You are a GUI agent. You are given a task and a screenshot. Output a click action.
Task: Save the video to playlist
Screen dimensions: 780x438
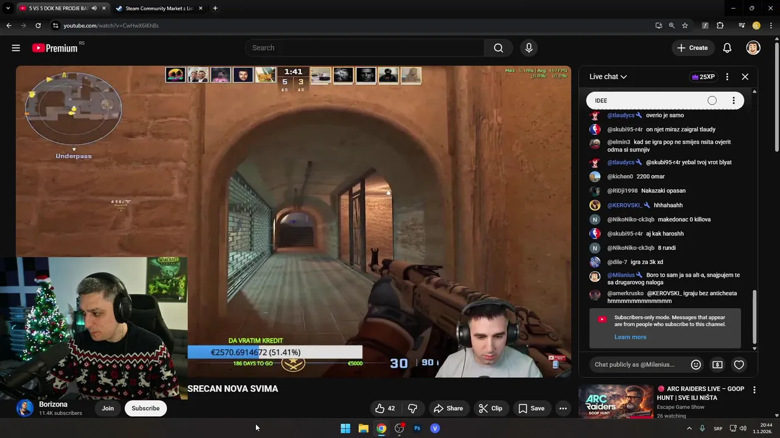[x=531, y=408]
